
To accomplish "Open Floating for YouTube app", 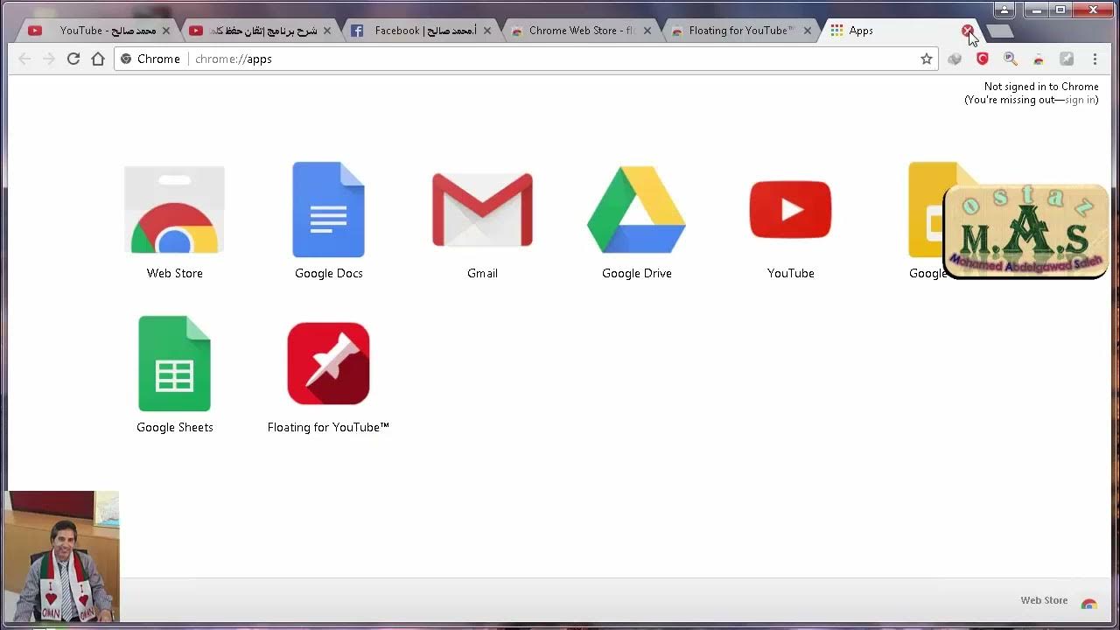I will [328, 363].
